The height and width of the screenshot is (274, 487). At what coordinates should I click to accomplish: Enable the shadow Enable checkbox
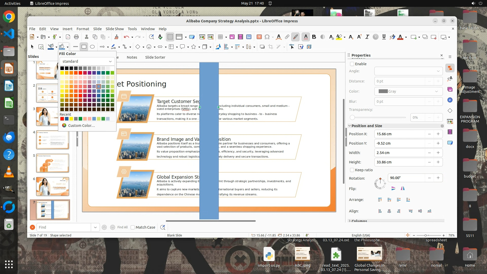coord(352,64)
